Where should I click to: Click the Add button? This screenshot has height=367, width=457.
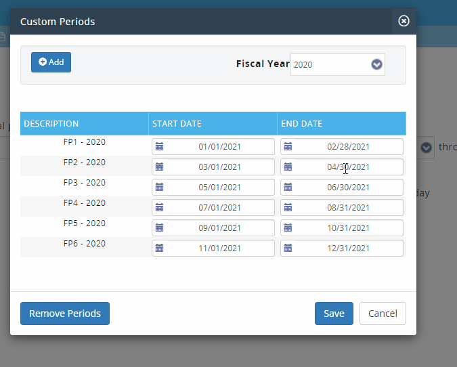[x=51, y=62]
